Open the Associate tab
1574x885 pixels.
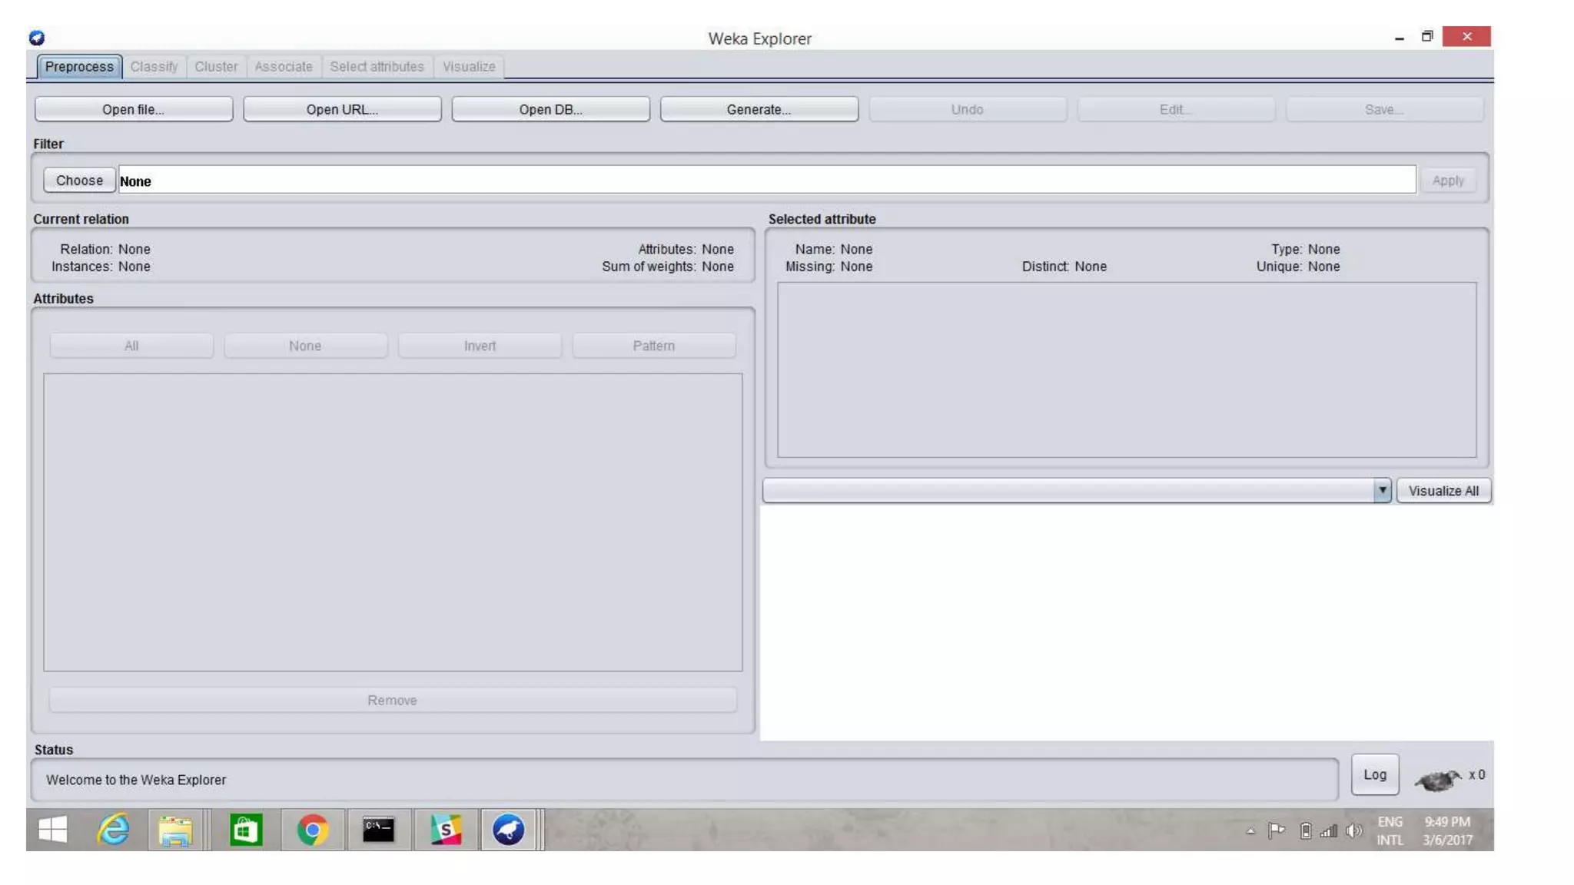284,67
